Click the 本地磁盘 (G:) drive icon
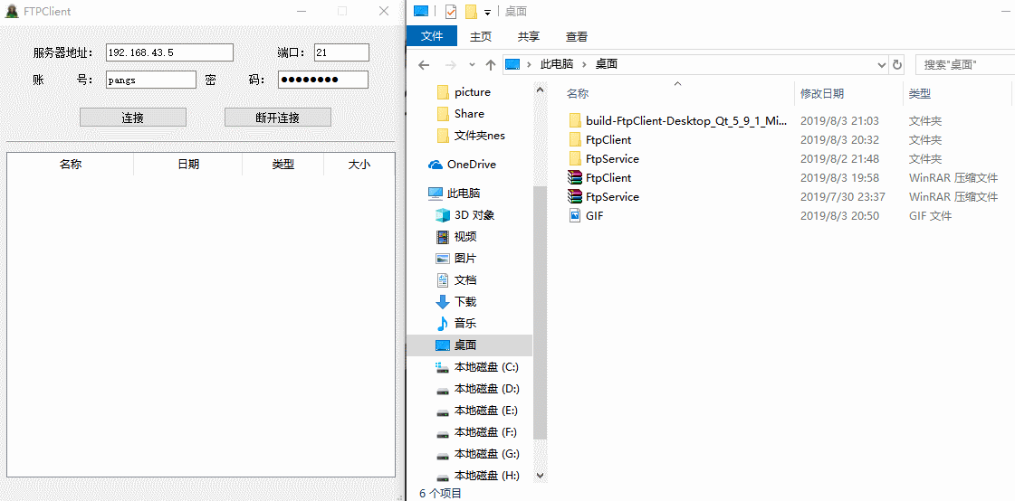Screen dimensions: 1015x501 coord(443,455)
